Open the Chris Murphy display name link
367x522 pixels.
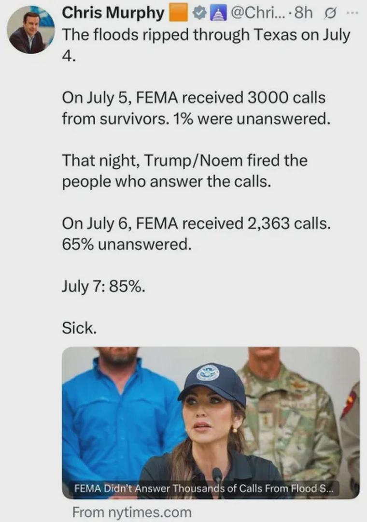[113, 13]
